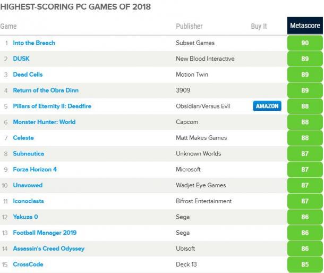Click Monster Hunter's 88 score badge
This screenshot has width=324, height=273.
tap(305, 122)
